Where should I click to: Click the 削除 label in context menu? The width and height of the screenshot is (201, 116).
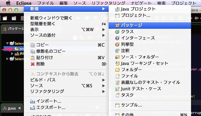[40, 64]
